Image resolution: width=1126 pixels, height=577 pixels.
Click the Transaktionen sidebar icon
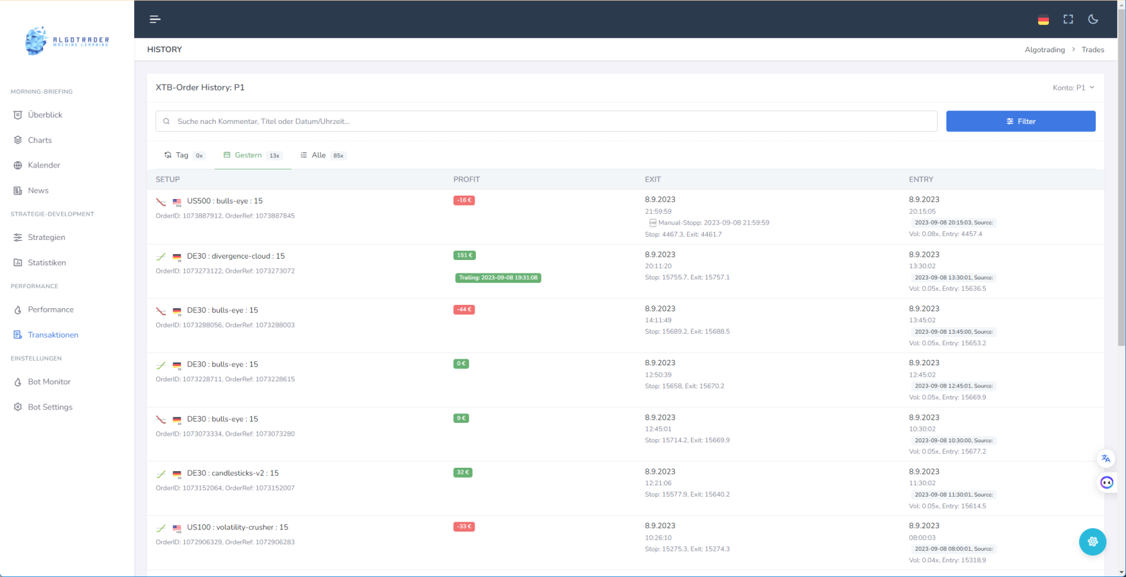pos(17,334)
